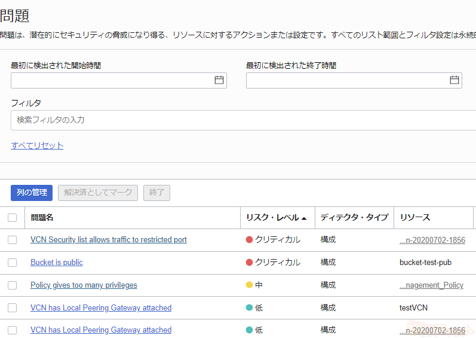The image size is (476, 338).
Task: Click the 終了 button
Action: pyautogui.click(x=156, y=193)
